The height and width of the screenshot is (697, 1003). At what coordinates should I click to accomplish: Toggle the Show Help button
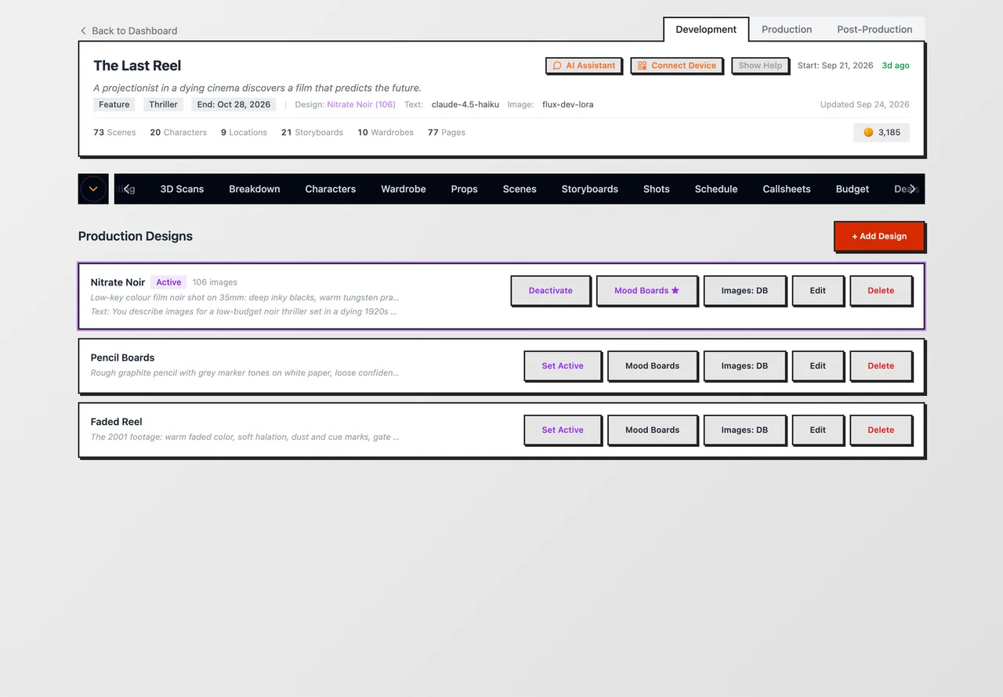760,66
